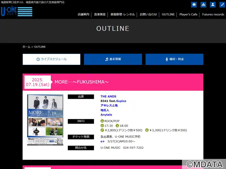Open the Anytale performer link
226x169 pixels.
click(x=106, y=115)
